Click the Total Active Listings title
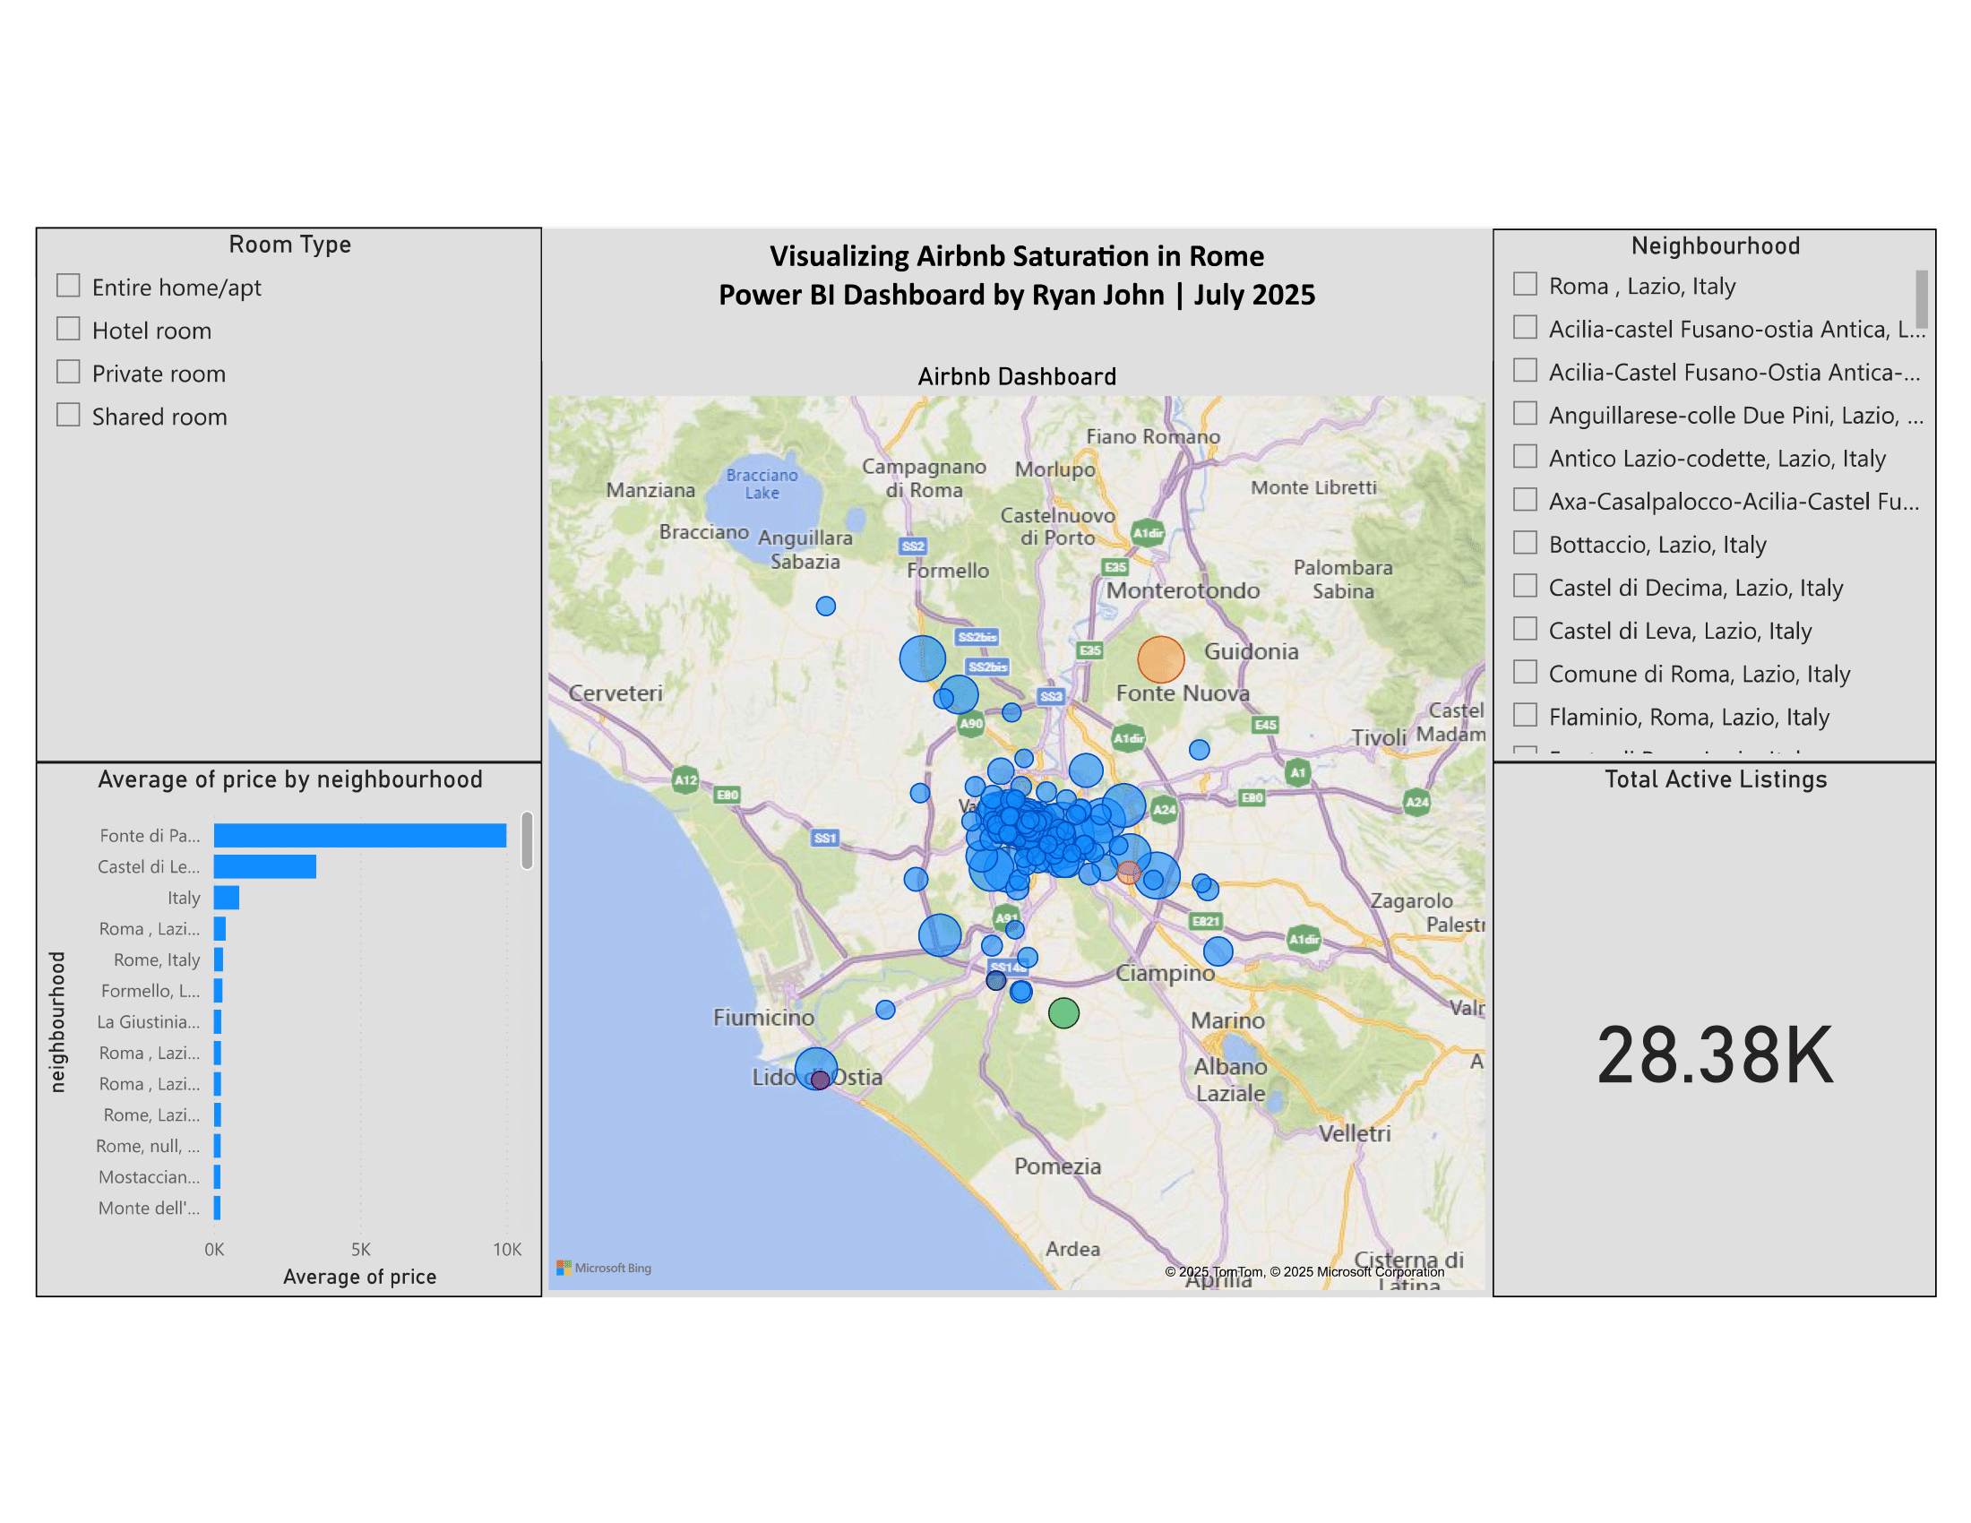This screenshot has width=1971, height=1523. click(x=1716, y=779)
